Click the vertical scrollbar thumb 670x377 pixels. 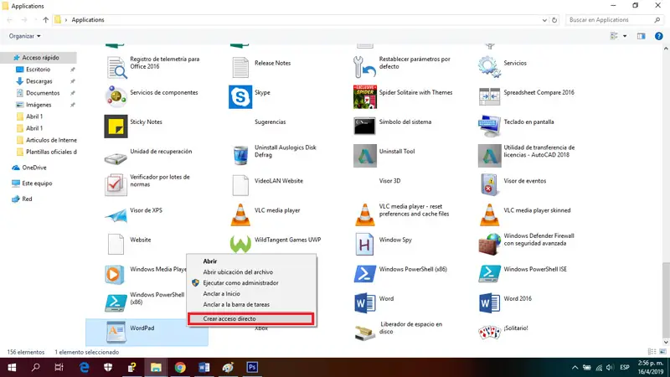665,299
